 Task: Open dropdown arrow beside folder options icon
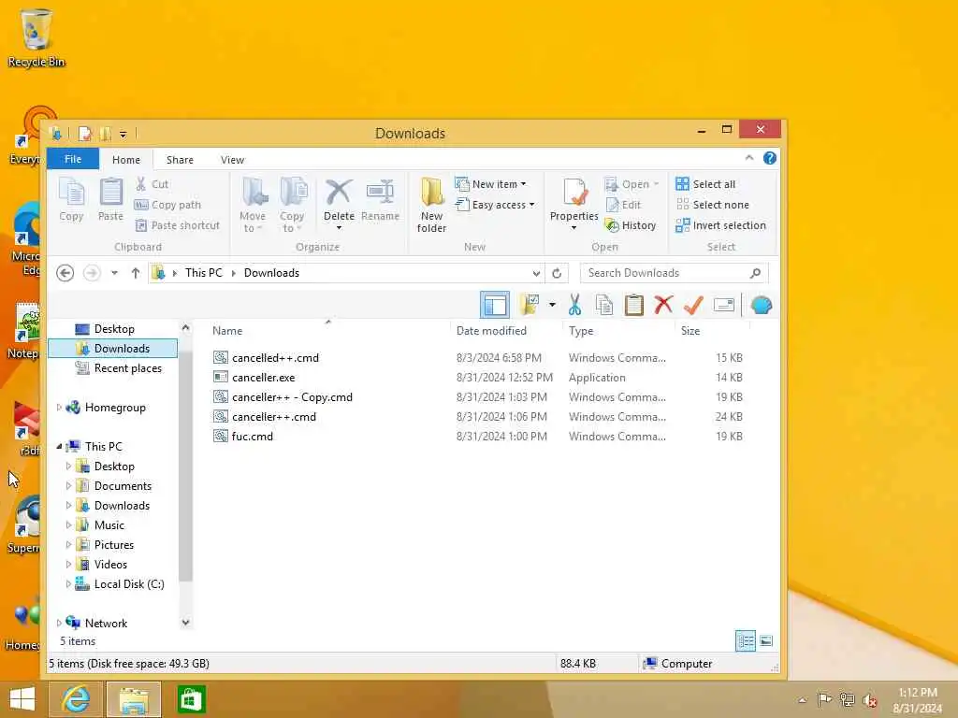click(552, 305)
